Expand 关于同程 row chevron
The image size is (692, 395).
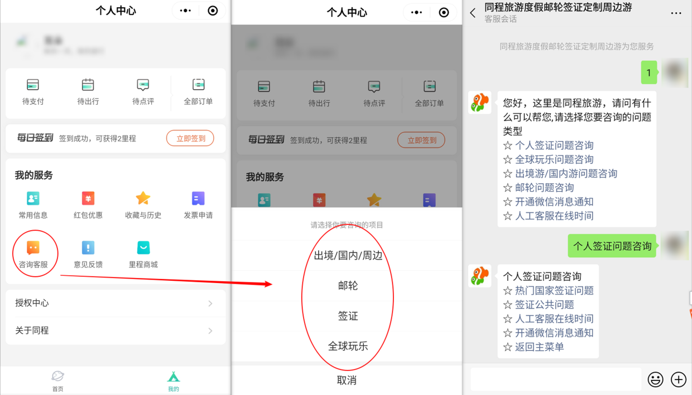click(x=210, y=330)
